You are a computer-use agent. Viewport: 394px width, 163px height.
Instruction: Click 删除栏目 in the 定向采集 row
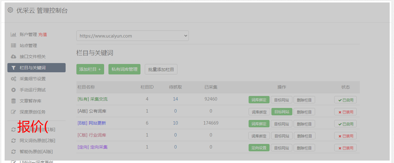tap(304, 148)
